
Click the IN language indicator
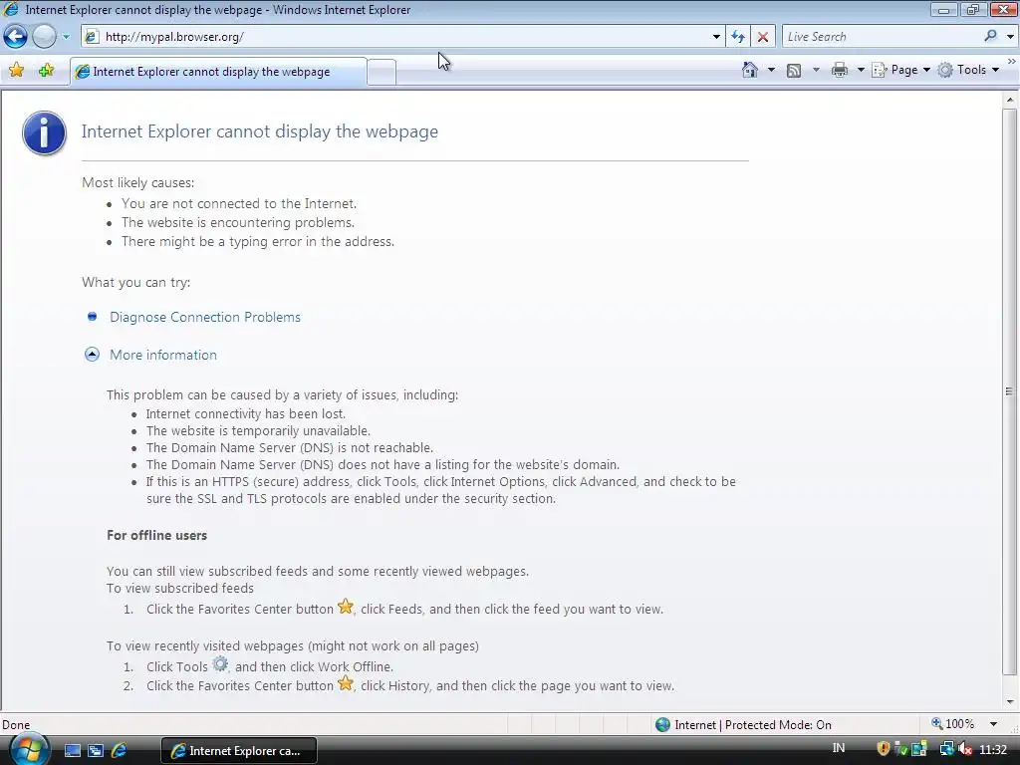tap(839, 748)
